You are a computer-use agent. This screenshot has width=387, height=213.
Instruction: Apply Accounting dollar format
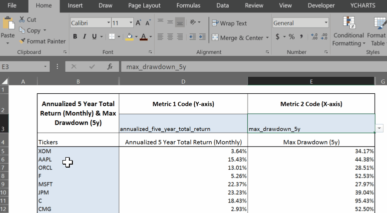(x=278, y=37)
